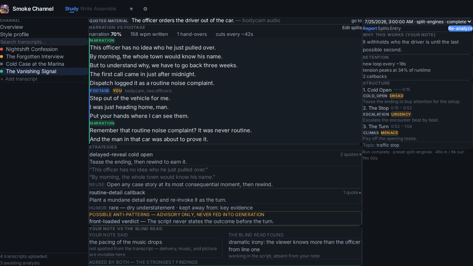This screenshot has height=266, width=473.
Task: Click 'routine-detail callback' strategy
Action: coord(117,192)
